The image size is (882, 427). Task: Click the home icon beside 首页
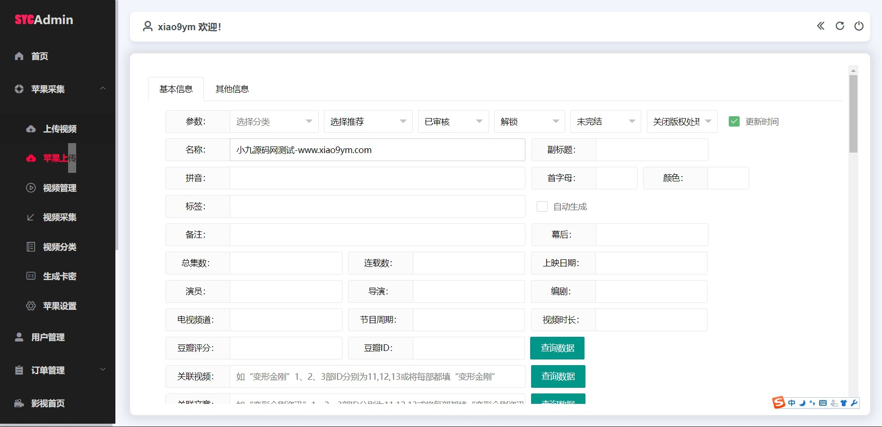(x=19, y=56)
